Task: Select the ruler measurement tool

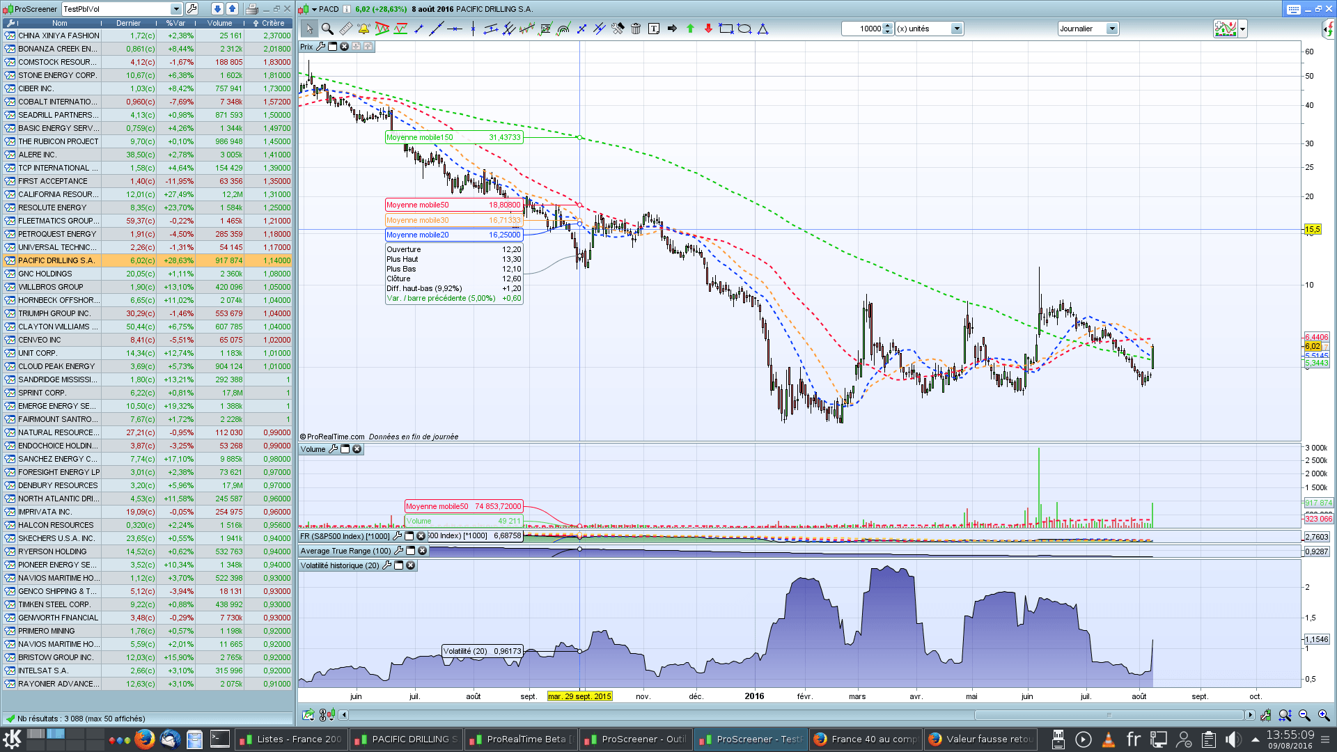Action: 346,29
